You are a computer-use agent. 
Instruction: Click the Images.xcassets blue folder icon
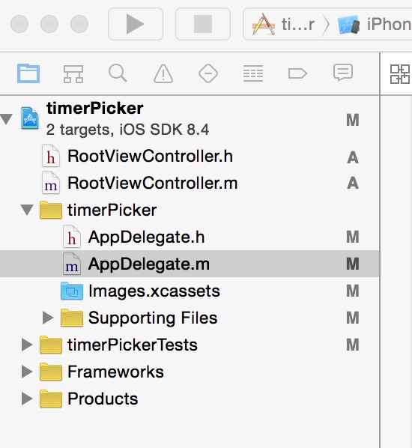[72, 291]
